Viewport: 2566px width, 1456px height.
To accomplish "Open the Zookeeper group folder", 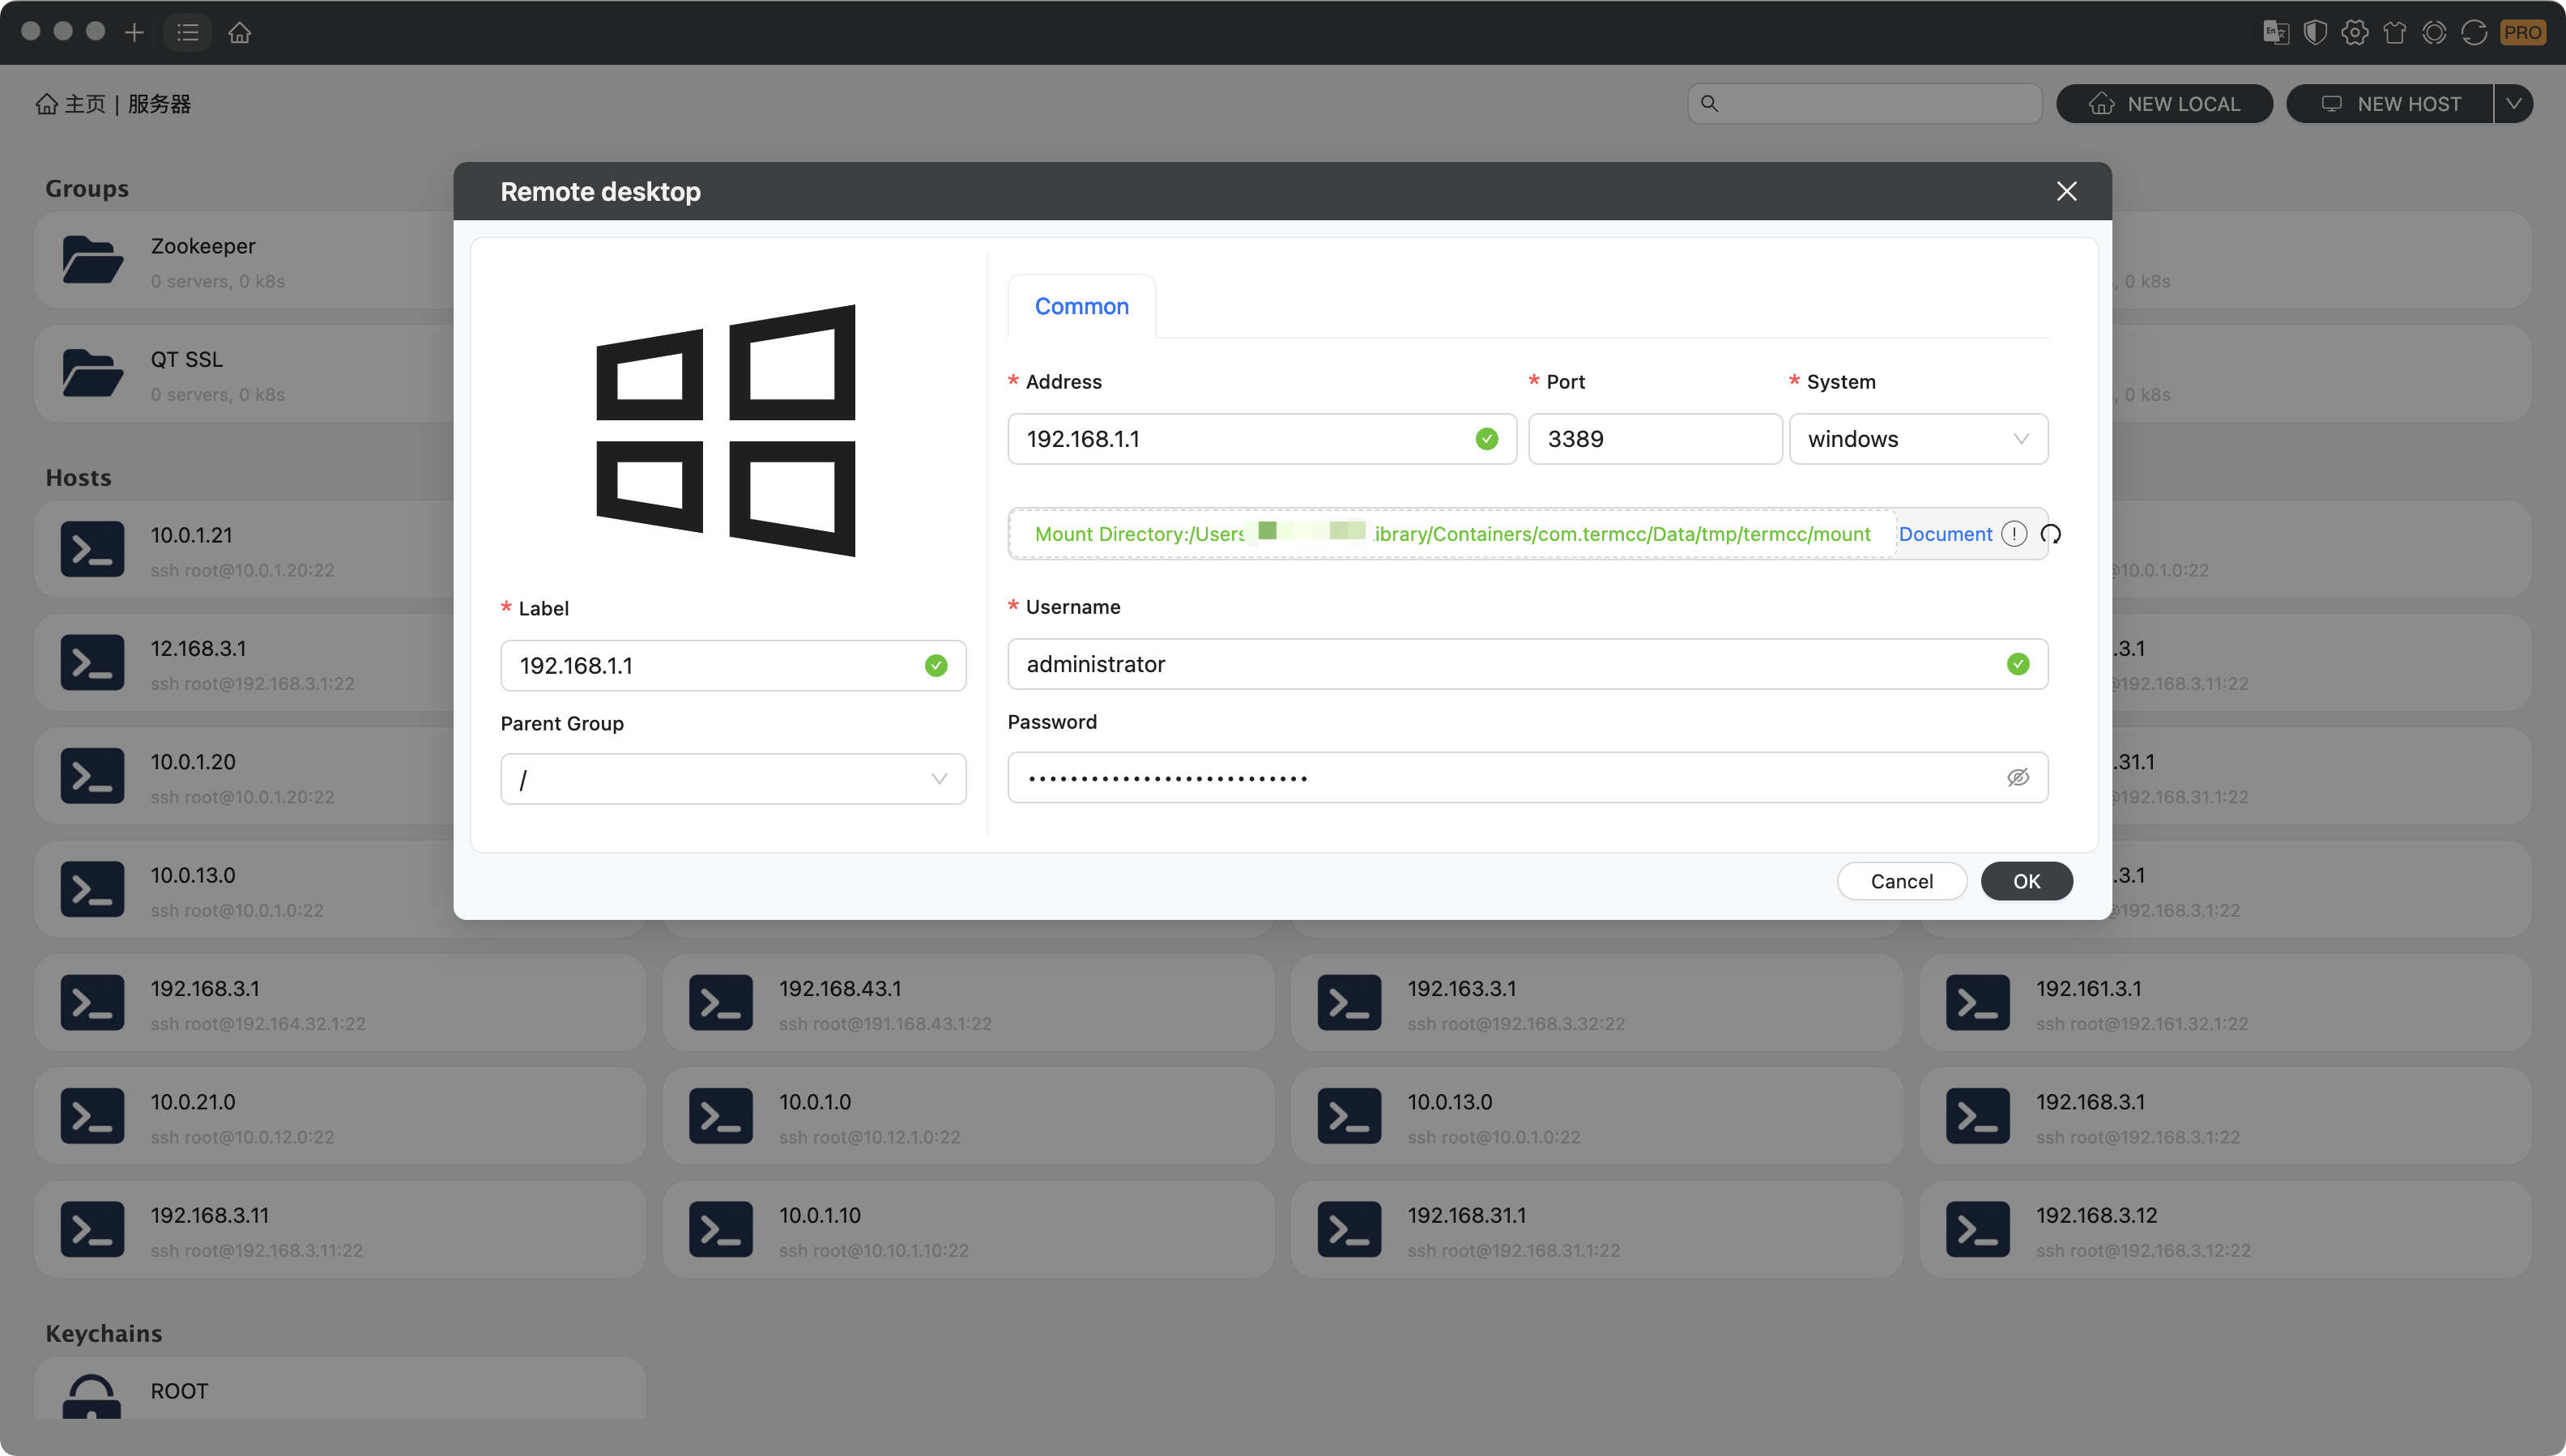I will pyautogui.click(x=92, y=260).
